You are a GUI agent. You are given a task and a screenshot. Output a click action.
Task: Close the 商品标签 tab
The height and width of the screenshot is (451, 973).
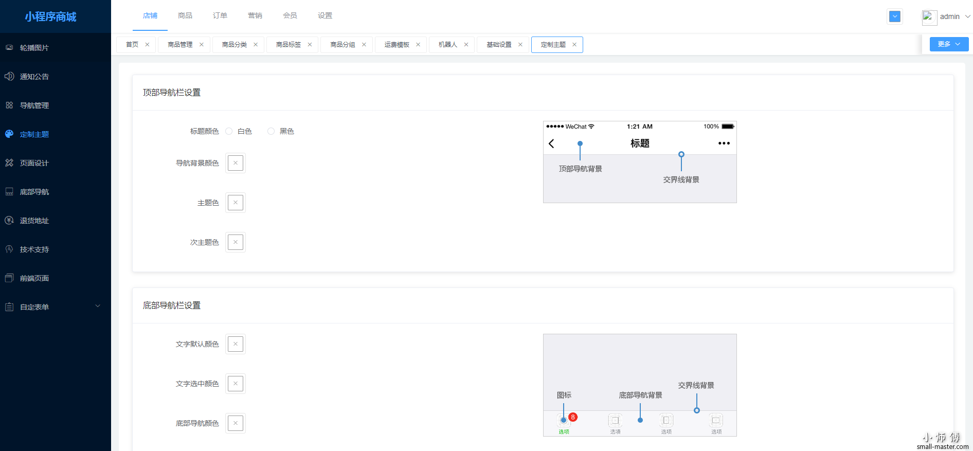[310, 45]
